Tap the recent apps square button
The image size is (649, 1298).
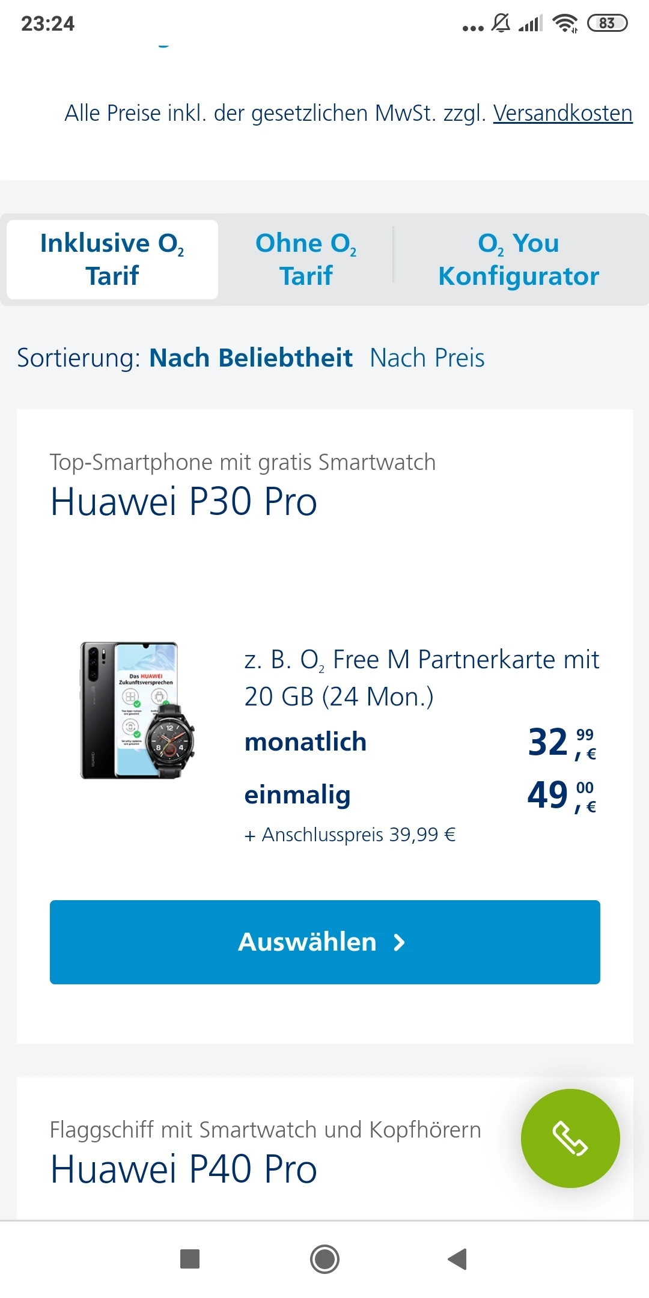click(x=190, y=1258)
